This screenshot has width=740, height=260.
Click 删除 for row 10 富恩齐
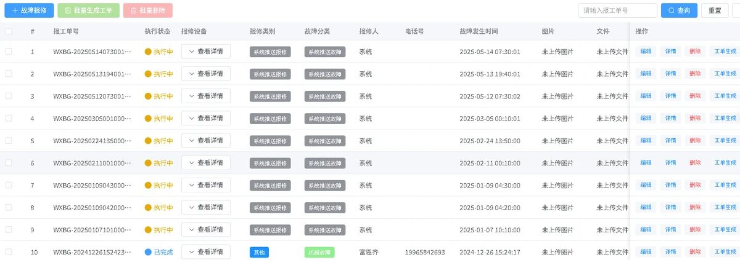695,252
